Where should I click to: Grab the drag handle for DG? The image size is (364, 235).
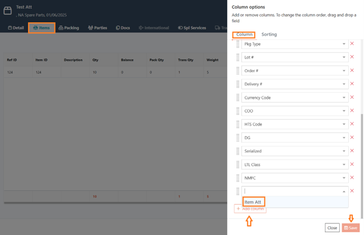[238, 138]
